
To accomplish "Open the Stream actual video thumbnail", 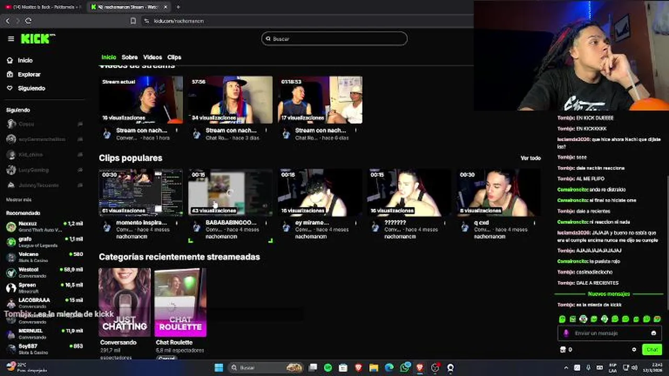I will pyautogui.click(x=141, y=100).
